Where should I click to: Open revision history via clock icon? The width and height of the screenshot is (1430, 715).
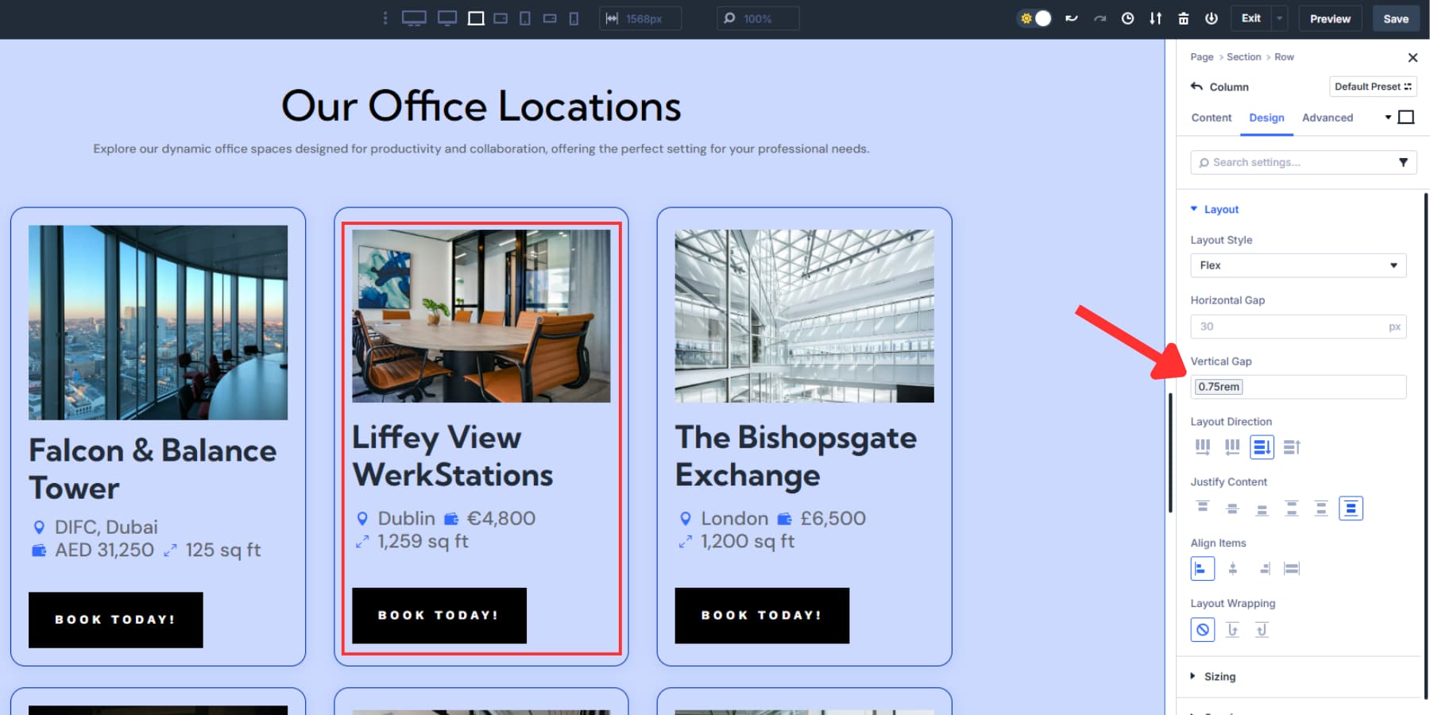click(x=1127, y=17)
